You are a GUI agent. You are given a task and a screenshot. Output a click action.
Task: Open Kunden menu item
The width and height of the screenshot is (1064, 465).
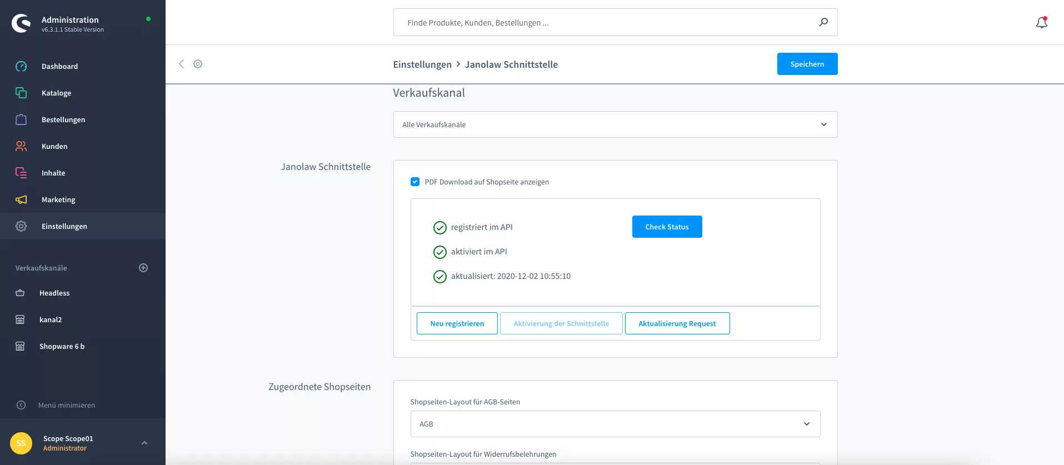pyautogui.click(x=83, y=146)
